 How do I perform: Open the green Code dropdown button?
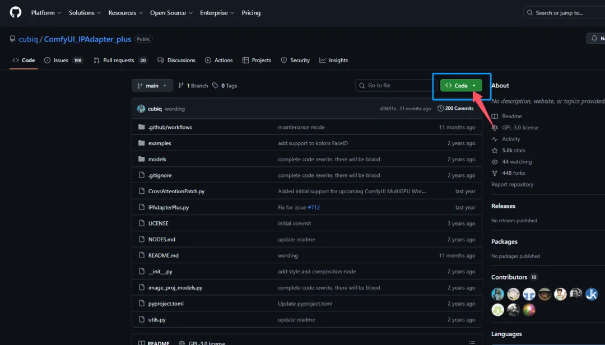click(461, 85)
